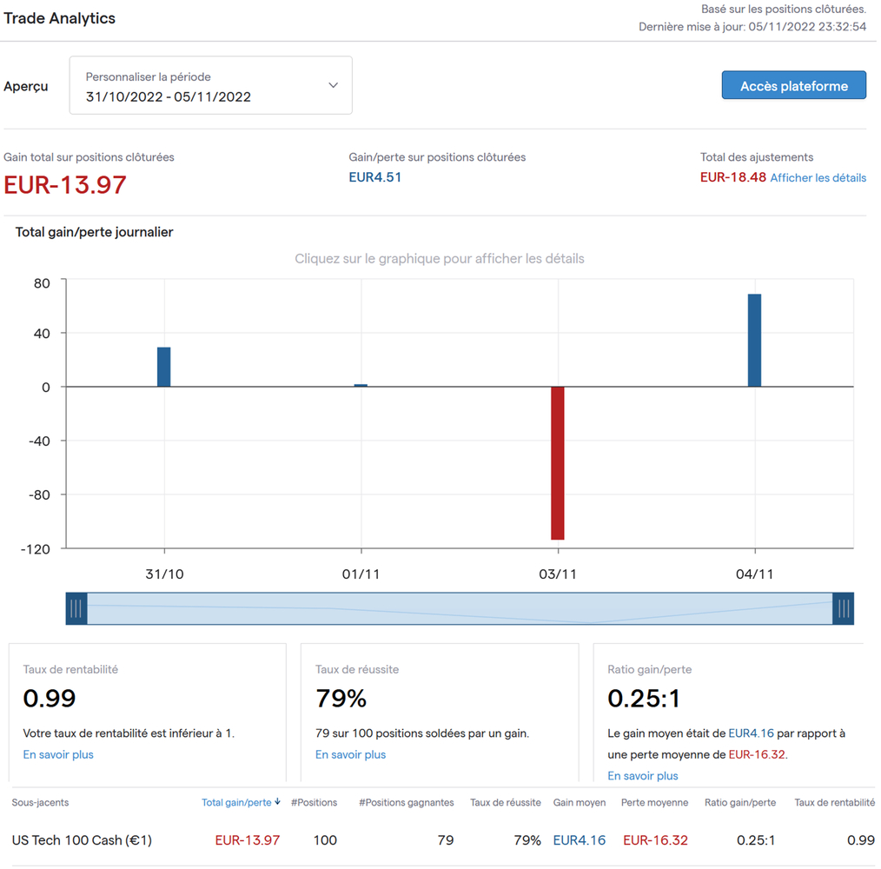Viewport: 881px width, 869px height.
Task: Select the US Tech 100 Cash (€1) row
Action: [x=443, y=840]
